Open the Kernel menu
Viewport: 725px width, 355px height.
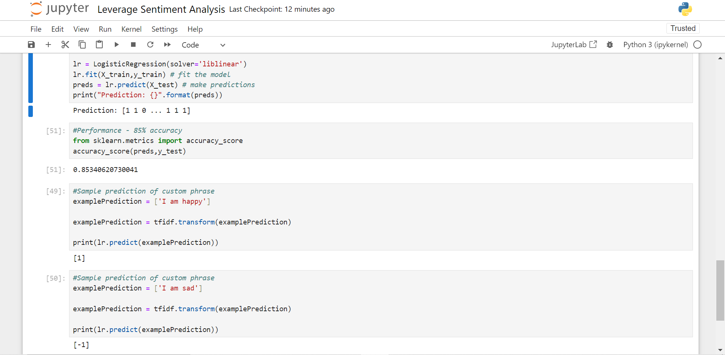(x=131, y=29)
